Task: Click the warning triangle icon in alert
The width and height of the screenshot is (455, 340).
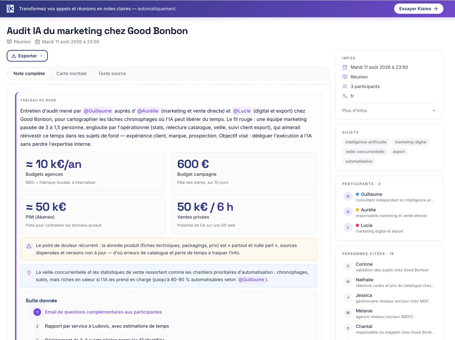Action: point(29,246)
